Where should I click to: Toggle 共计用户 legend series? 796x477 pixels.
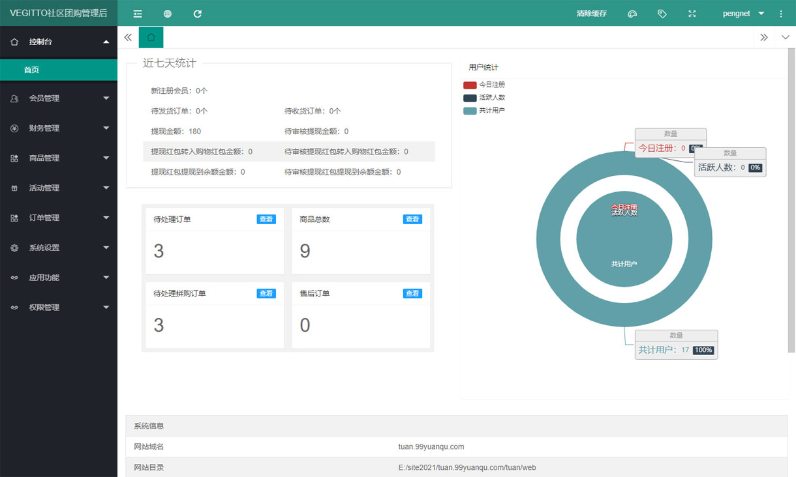[483, 111]
